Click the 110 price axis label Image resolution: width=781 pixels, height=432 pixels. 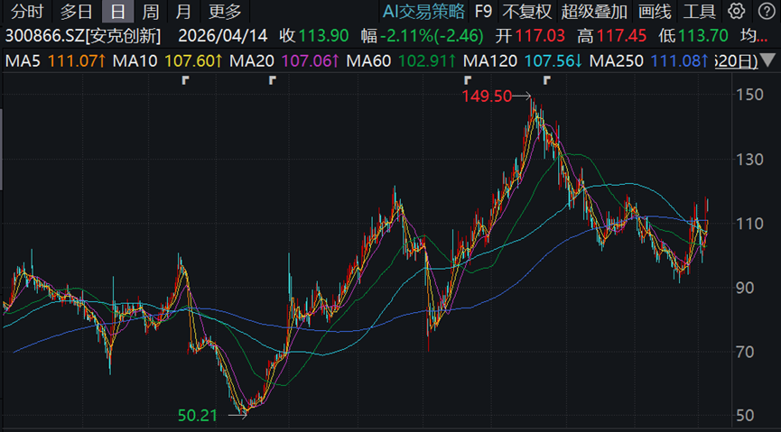750,224
